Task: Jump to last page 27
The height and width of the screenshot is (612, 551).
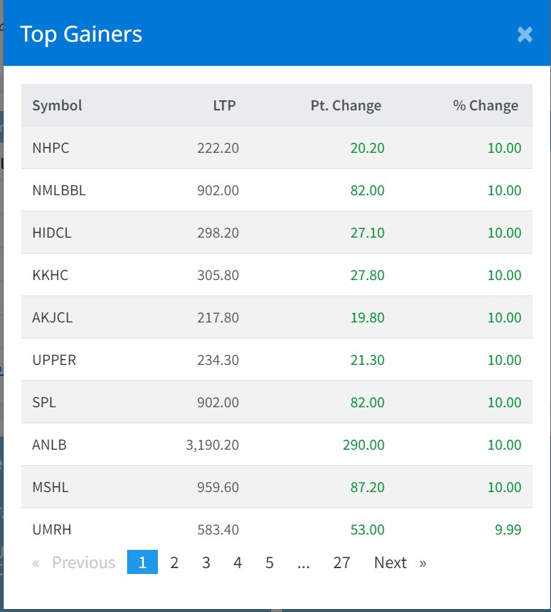Action: point(341,562)
